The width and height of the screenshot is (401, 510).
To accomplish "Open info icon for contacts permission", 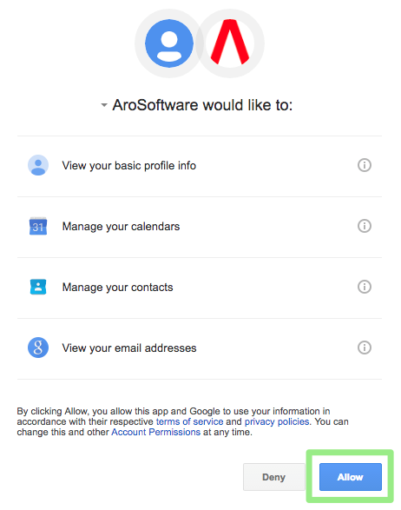I will point(365,287).
